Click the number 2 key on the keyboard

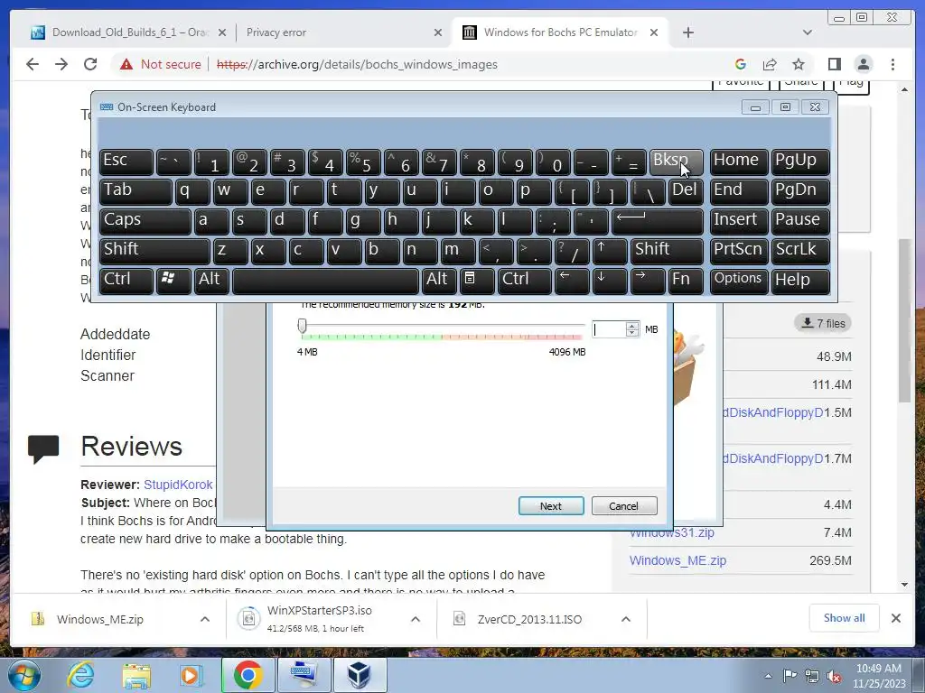tap(249, 162)
